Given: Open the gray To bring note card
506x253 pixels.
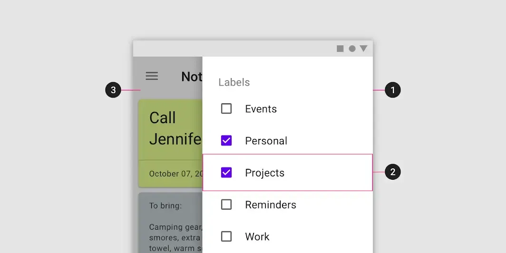Looking at the screenshot, I should pyautogui.click(x=170, y=224).
